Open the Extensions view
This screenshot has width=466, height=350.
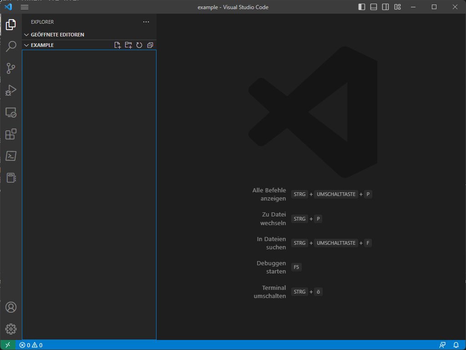[11, 134]
